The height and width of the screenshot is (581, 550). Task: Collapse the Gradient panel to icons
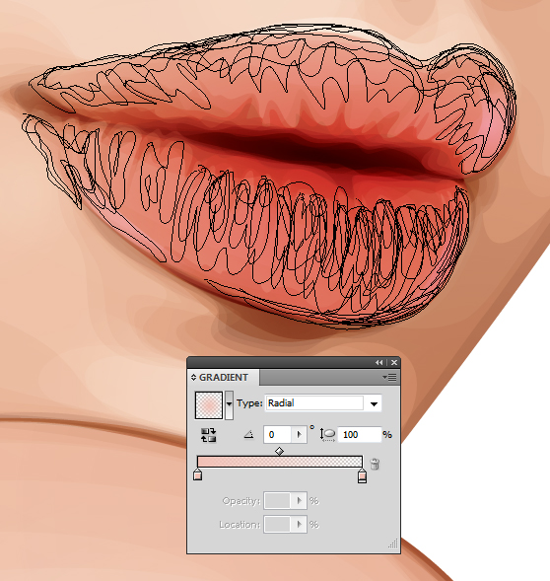click(379, 363)
